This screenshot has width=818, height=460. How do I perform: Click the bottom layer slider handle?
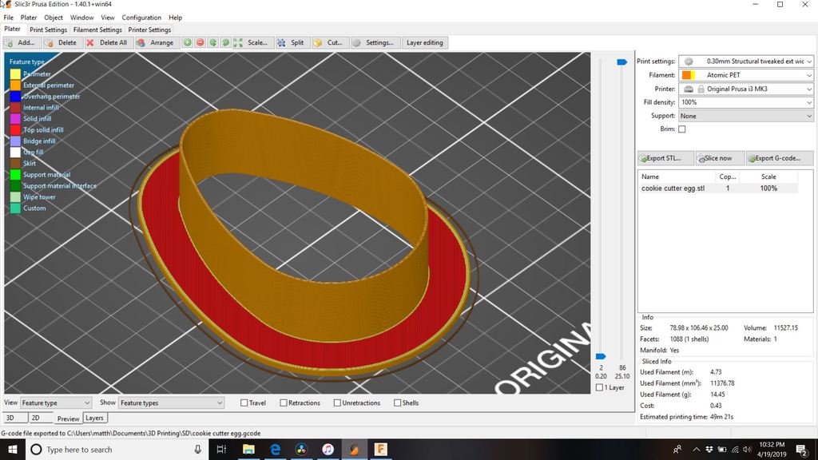[601, 356]
